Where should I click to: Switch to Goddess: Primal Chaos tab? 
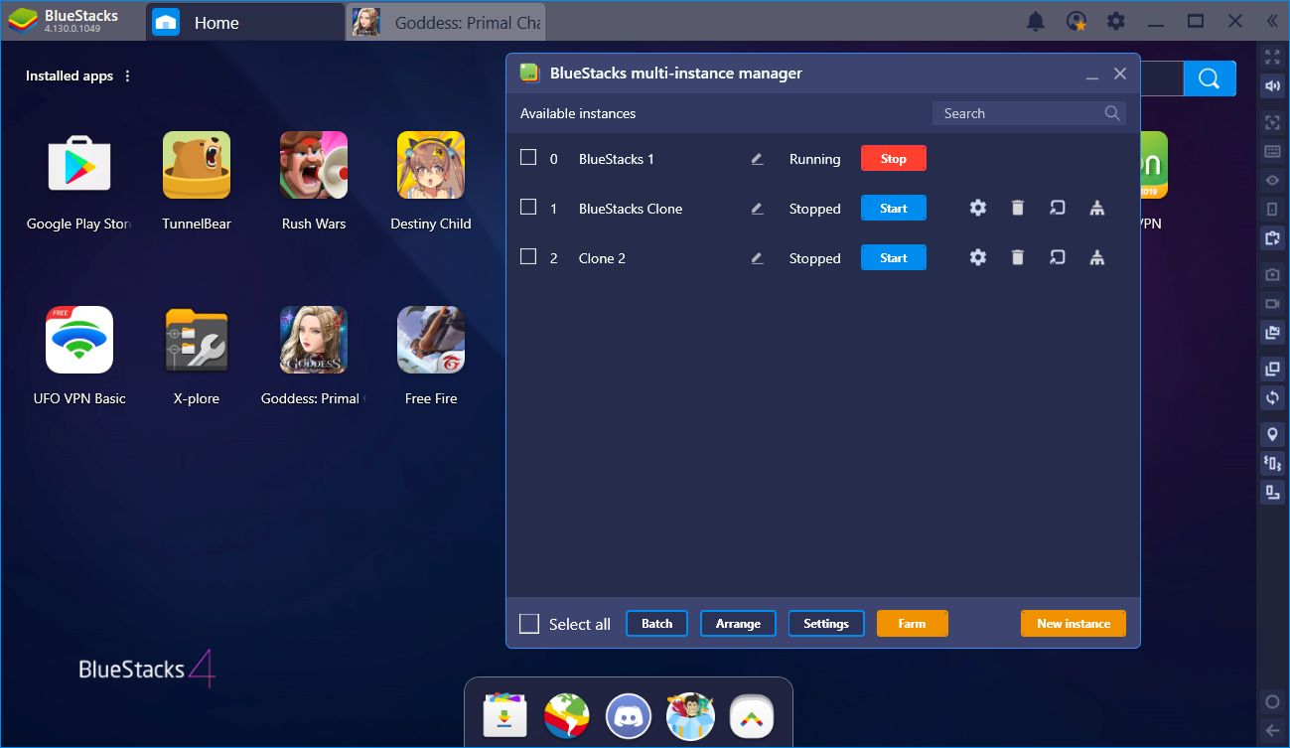pos(446,22)
